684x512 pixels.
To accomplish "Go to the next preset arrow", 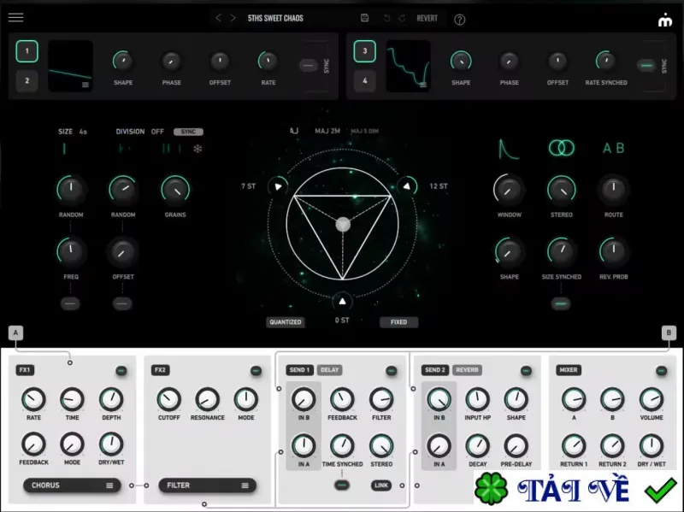I will click(x=233, y=18).
